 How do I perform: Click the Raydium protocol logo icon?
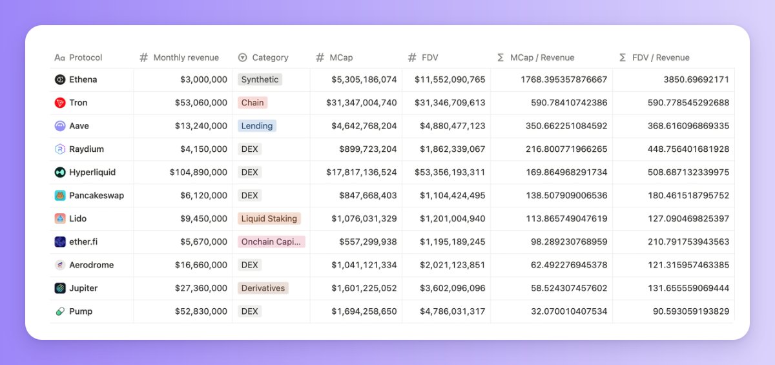point(60,149)
